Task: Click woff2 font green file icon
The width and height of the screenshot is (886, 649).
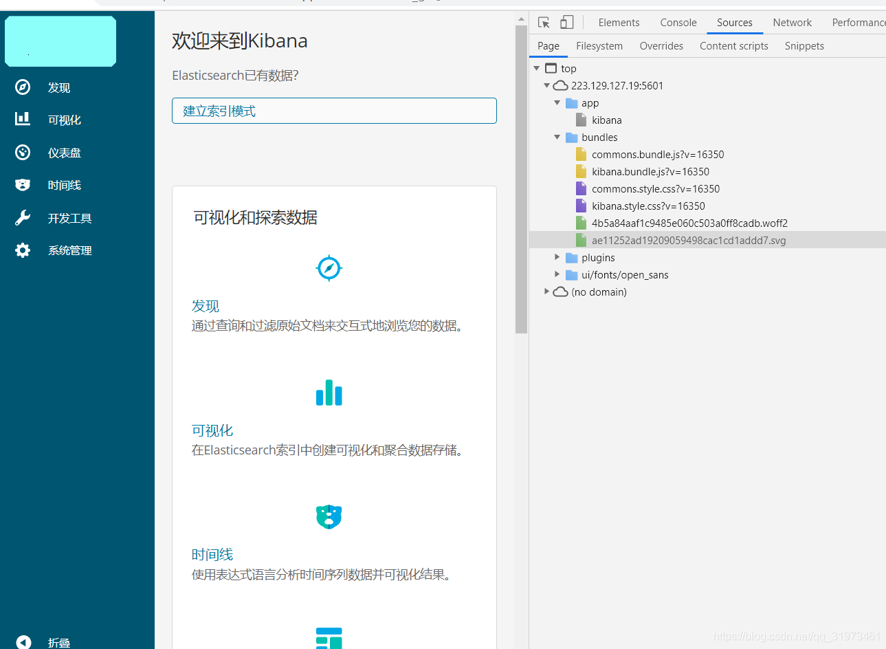Action: pos(581,223)
